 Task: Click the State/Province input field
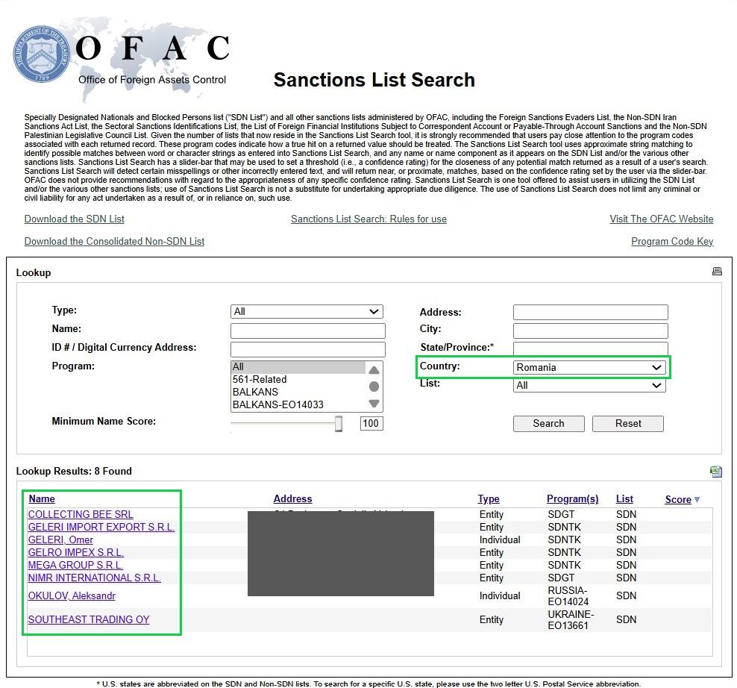(x=590, y=348)
